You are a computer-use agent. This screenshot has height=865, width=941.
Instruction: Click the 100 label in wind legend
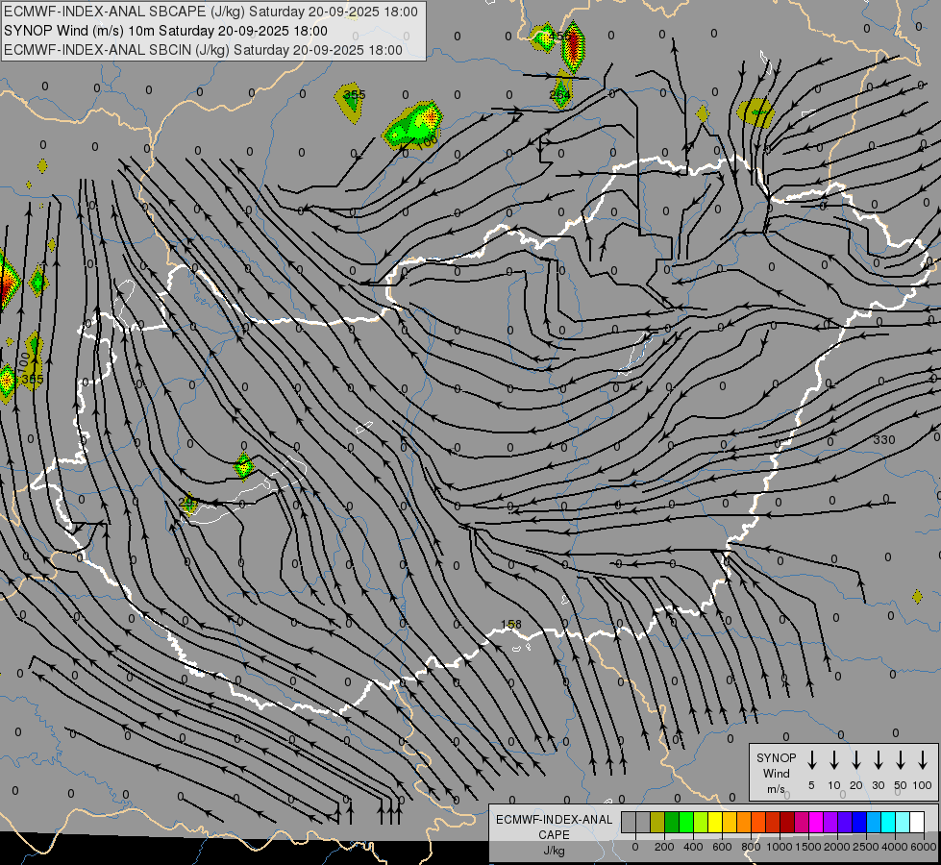pyautogui.click(x=923, y=785)
